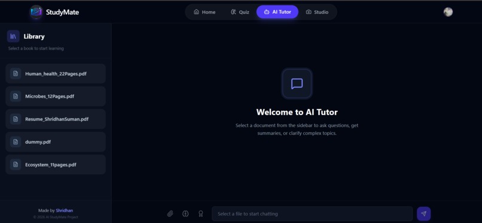Image resolution: width=482 pixels, height=223 pixels.
Task: Open the Shridhan author link
Action: 64,210
